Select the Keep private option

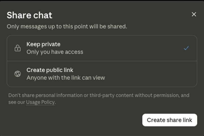(102, 48)
